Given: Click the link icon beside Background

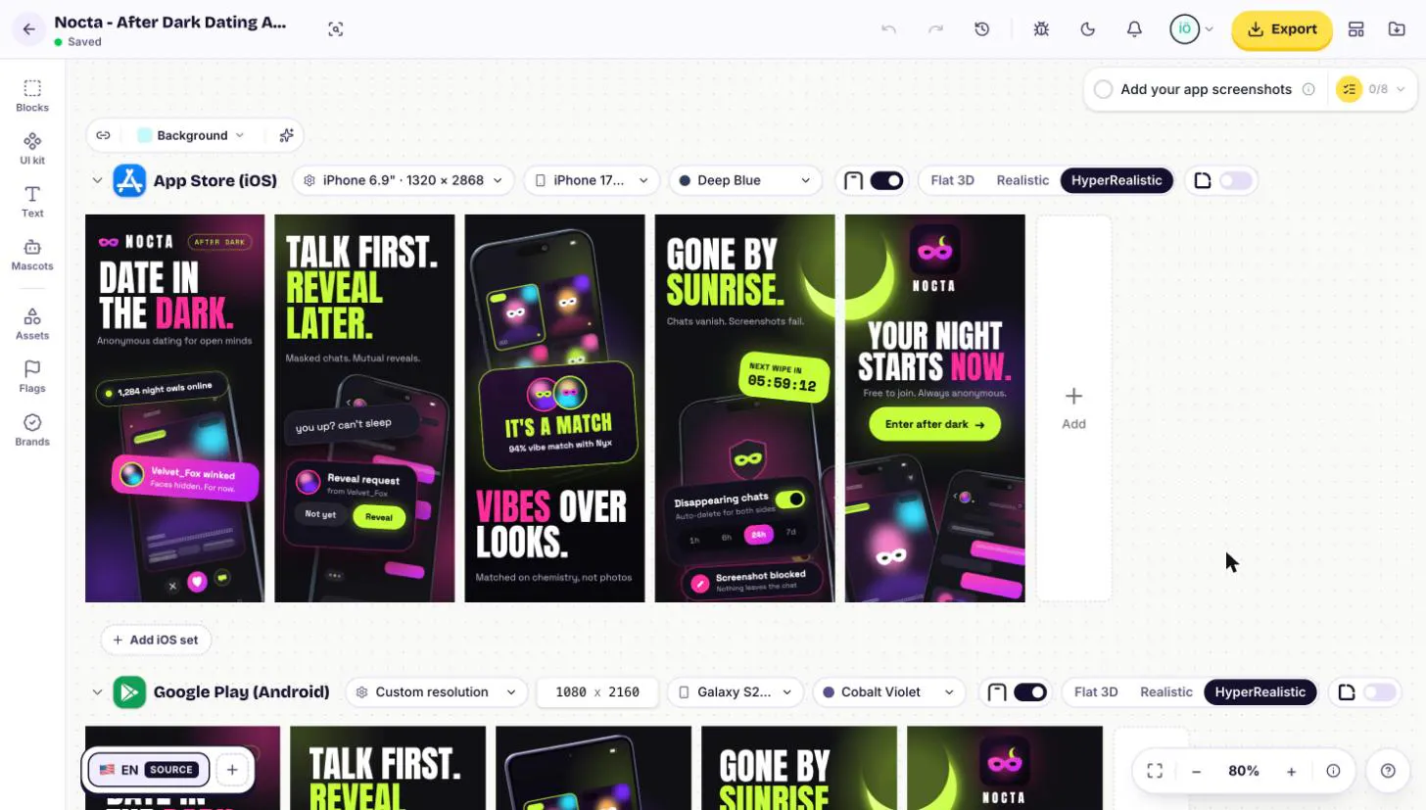Looking at the screenshot, I should 103,135.
